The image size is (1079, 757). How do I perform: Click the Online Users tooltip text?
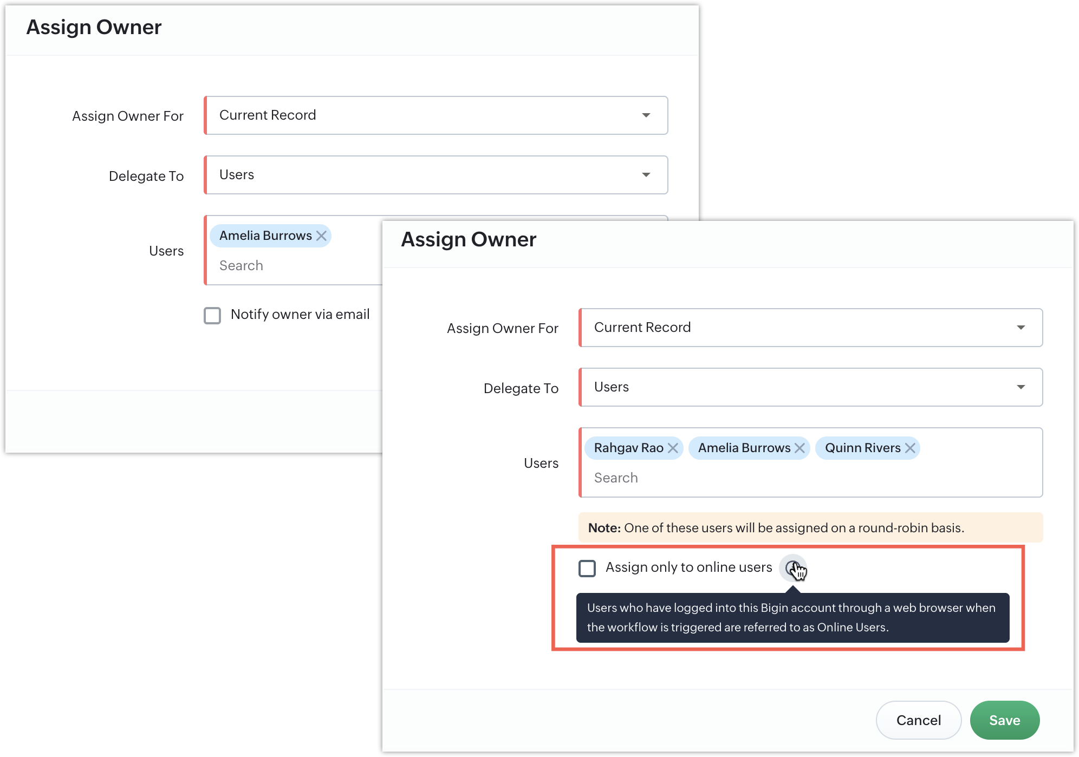pyautogui.click(x=792, y=617)
